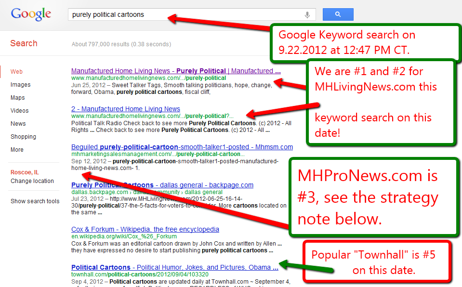462x287 pixels.
Task: Click the Google logo
Action: pos(31,14)
